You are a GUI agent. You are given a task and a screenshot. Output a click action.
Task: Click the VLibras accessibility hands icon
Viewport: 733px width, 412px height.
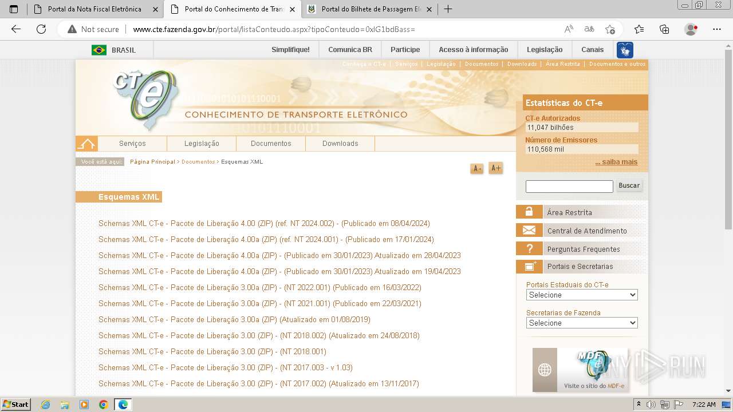tap(625, 50)
